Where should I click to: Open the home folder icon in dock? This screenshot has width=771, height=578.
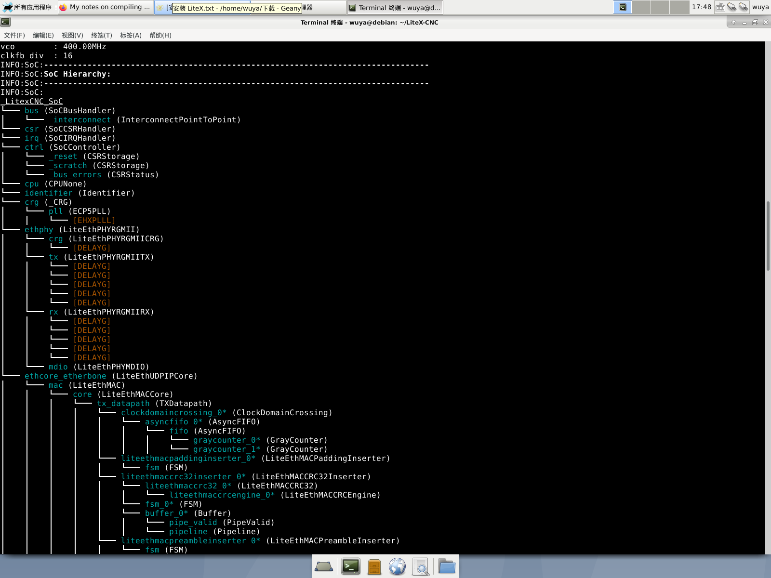(x=447, y=567)
